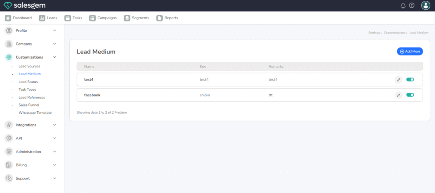Viewport: 435px width, 193px height.
Task: Open the user profile avatar
Action: [426, 6]
